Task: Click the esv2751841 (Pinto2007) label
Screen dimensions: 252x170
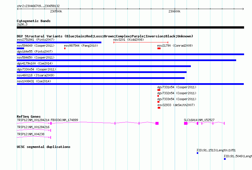Action: (36, 40)
